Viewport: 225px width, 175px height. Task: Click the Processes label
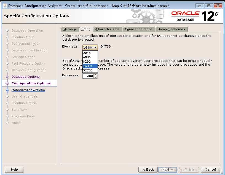click(71, 75)
